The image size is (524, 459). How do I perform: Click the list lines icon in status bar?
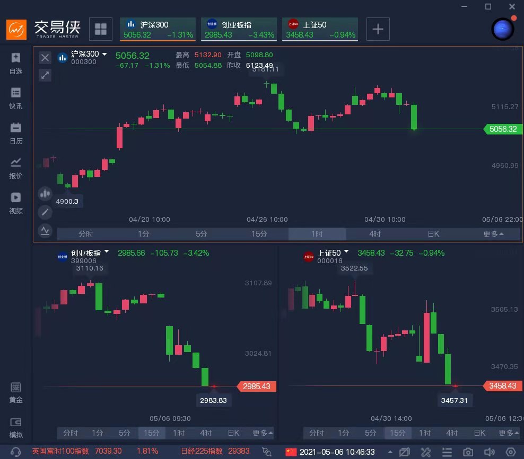[447, 452]
